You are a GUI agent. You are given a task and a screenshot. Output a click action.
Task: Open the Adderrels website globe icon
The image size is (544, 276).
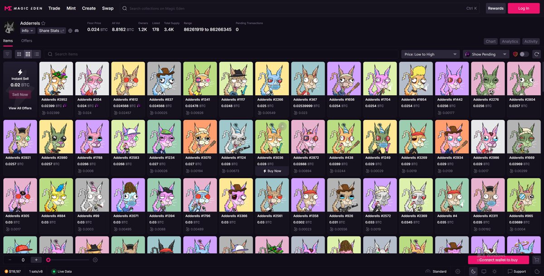pyautogui.click(x=70, y=31)
